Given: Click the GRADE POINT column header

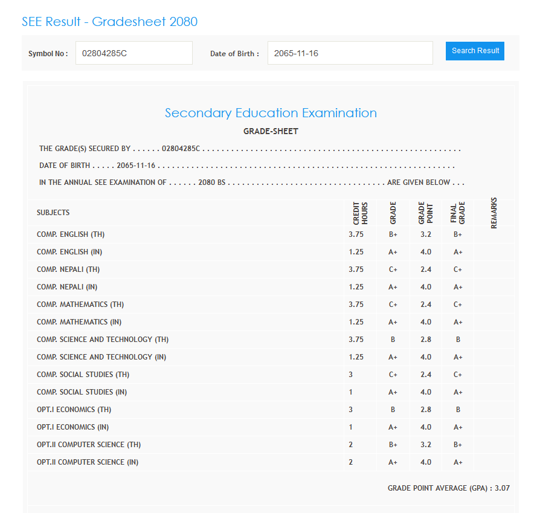Looking at the screenshot, I should 425,213.
